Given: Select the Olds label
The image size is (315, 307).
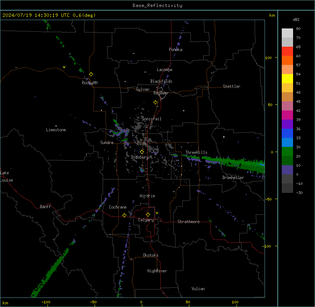Looking at the screenshot, I should pos(142,144).
